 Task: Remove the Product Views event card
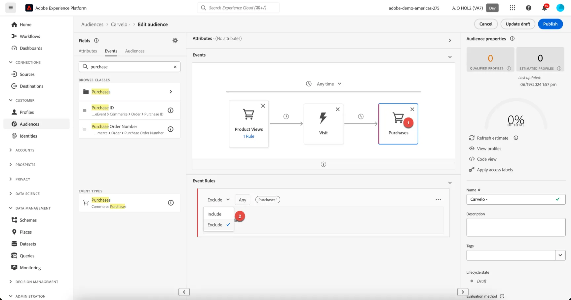tap(263, 106)
